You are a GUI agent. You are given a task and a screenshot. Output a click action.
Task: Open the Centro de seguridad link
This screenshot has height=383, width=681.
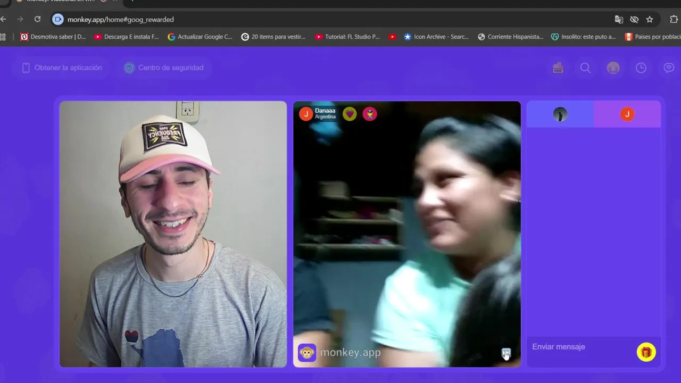click(x=164, y=68)
